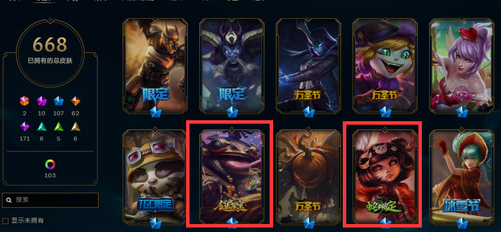Click the purple diamond gem showing 171
This screenshot has width=501, height=232.
point(24,127)
